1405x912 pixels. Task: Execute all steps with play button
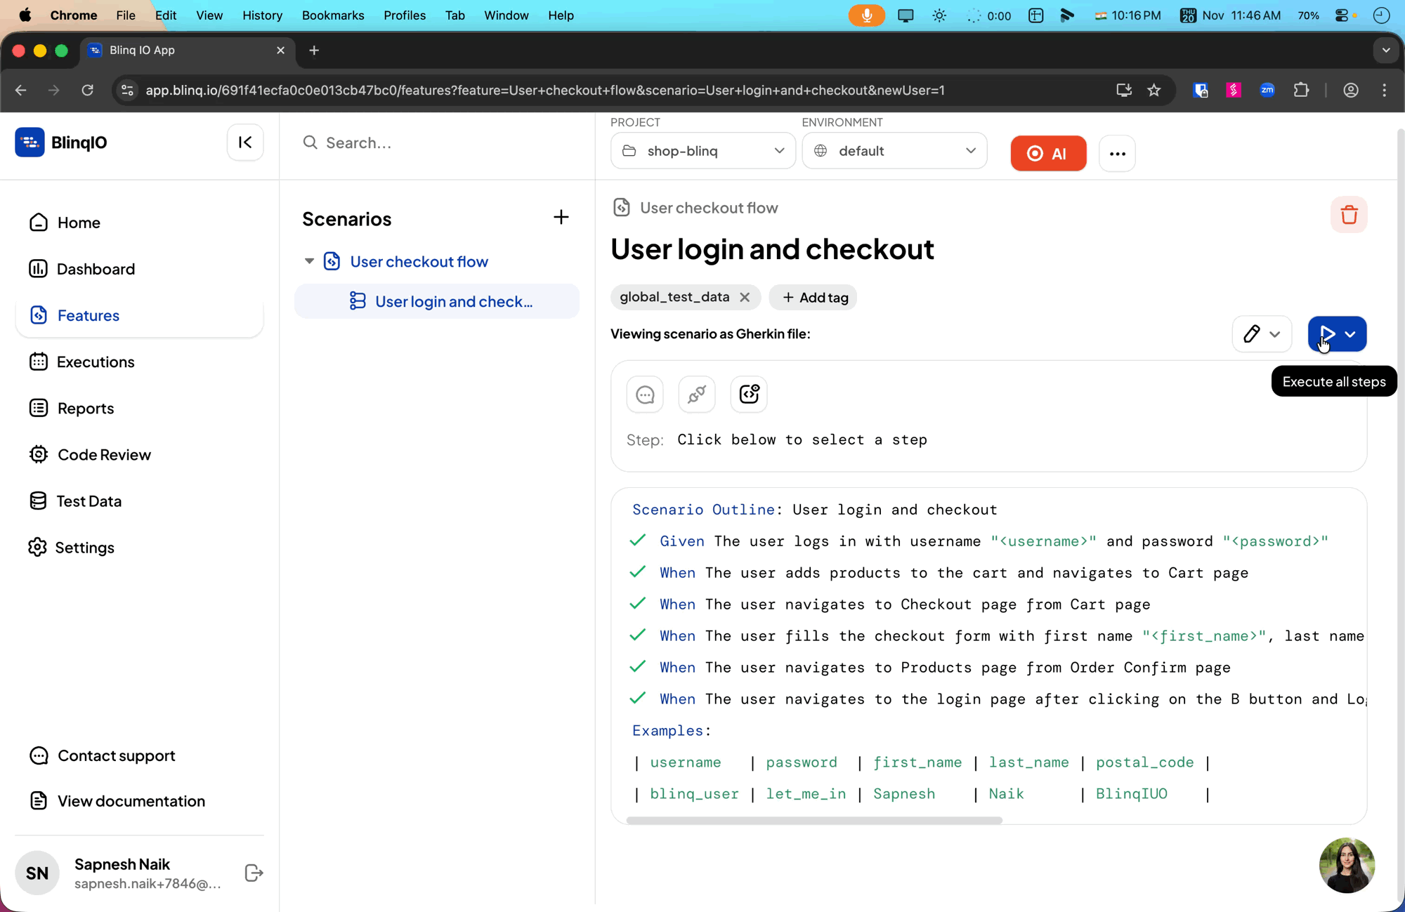click(x=1327, y=333)
